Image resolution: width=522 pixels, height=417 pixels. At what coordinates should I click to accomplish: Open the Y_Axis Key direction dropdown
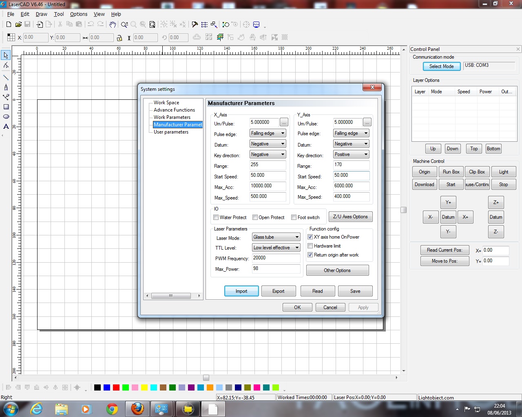pos(351,154)
